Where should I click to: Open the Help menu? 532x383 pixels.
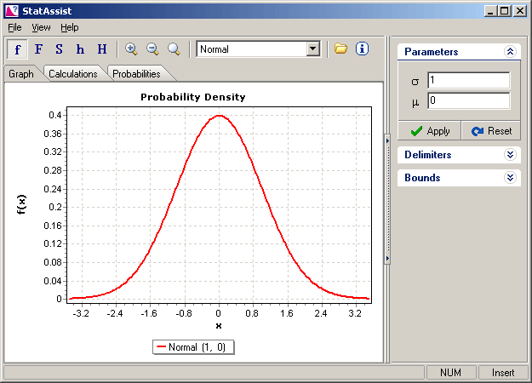click(70, 27)
